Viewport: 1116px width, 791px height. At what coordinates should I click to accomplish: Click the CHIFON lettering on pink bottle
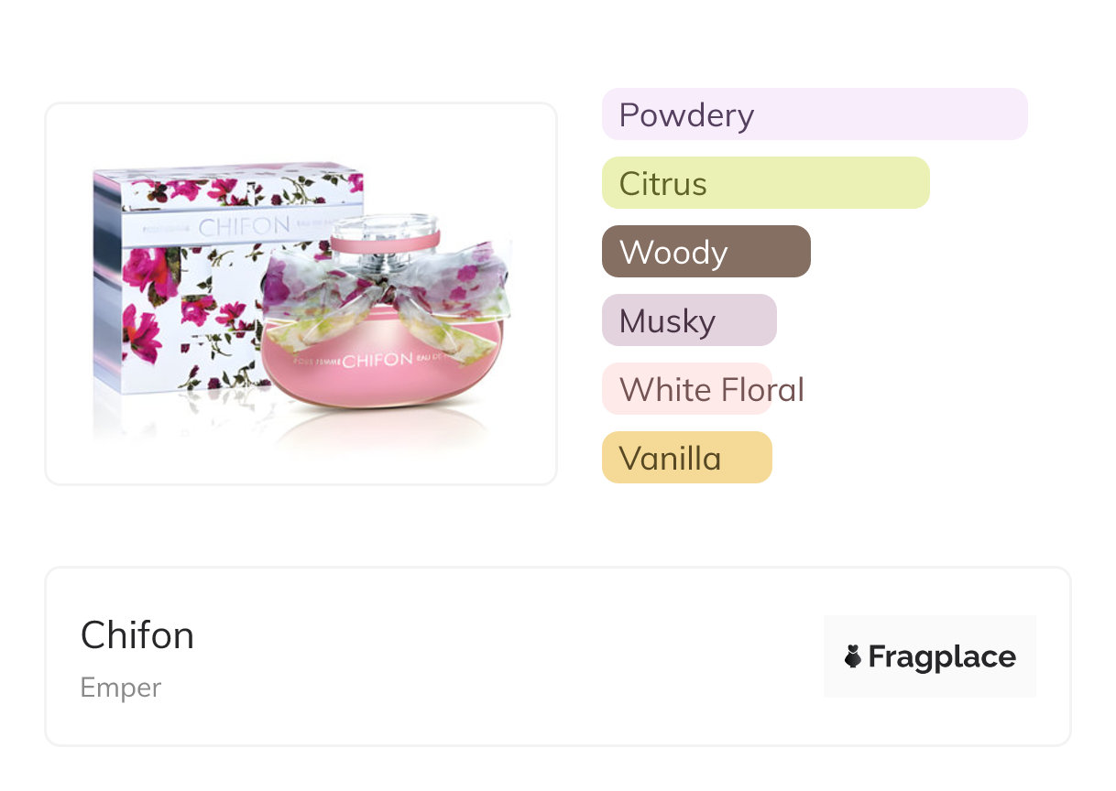coord(377,360)
